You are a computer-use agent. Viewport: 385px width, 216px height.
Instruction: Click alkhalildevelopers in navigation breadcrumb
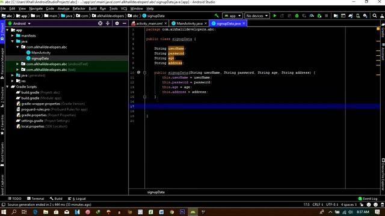(x=108, y=16)
